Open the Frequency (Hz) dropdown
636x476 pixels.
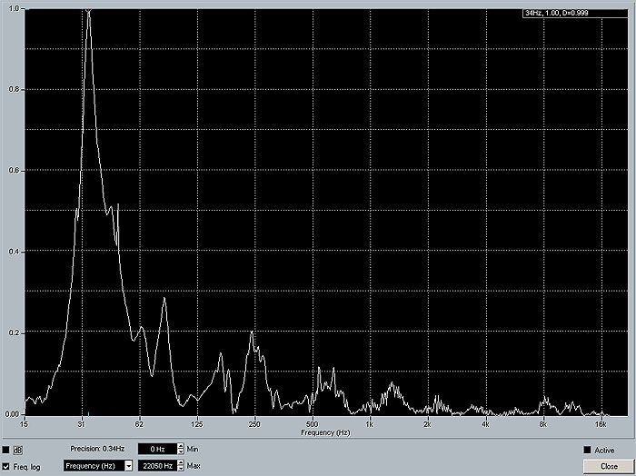tap(128, 465)
